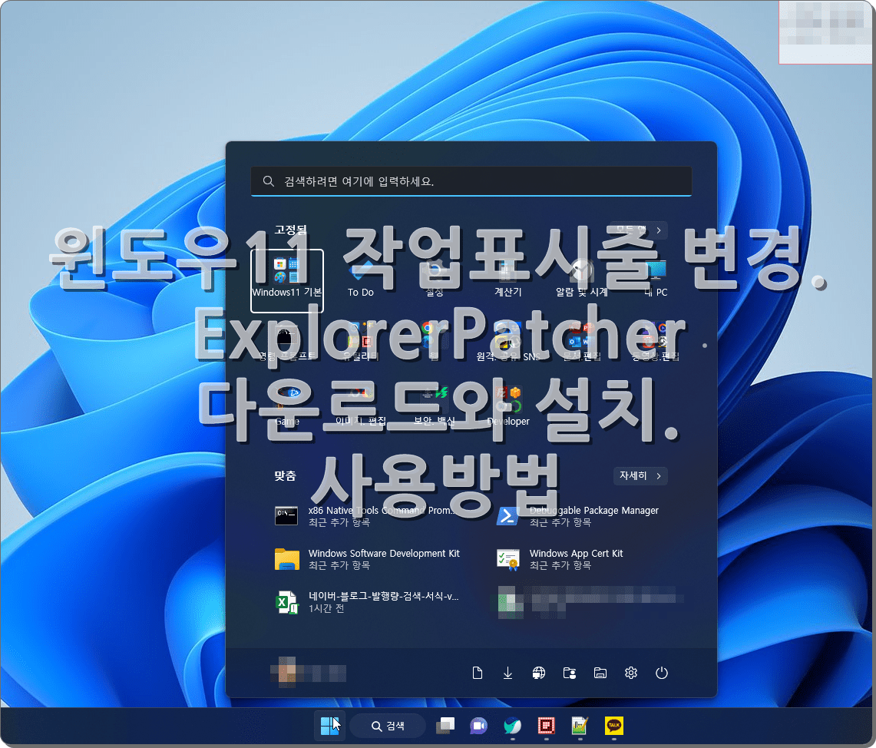The image size is (876, 748).
Task: Open the 네이버-블로그-발행량-검색-서식 Excel file
Action: pos(369,602)
